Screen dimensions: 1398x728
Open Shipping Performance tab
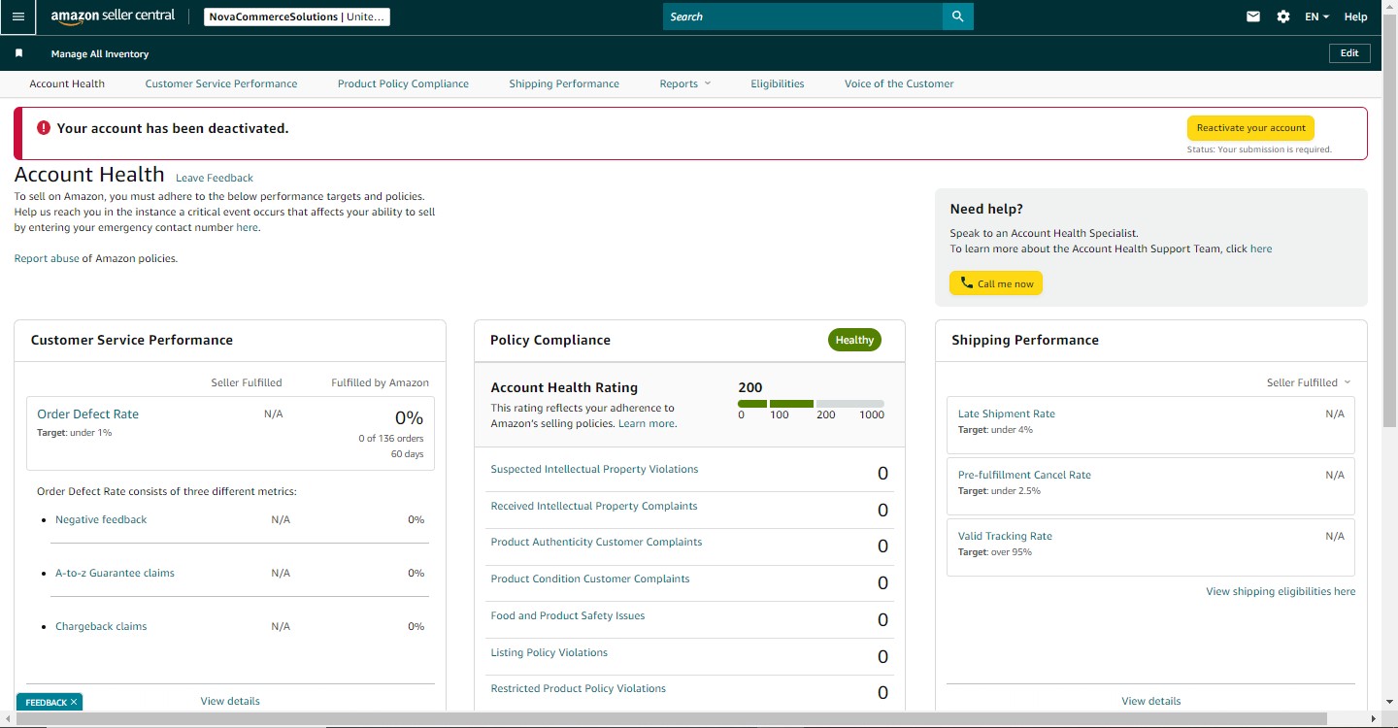pyautogui.click(x=564, y=83)
